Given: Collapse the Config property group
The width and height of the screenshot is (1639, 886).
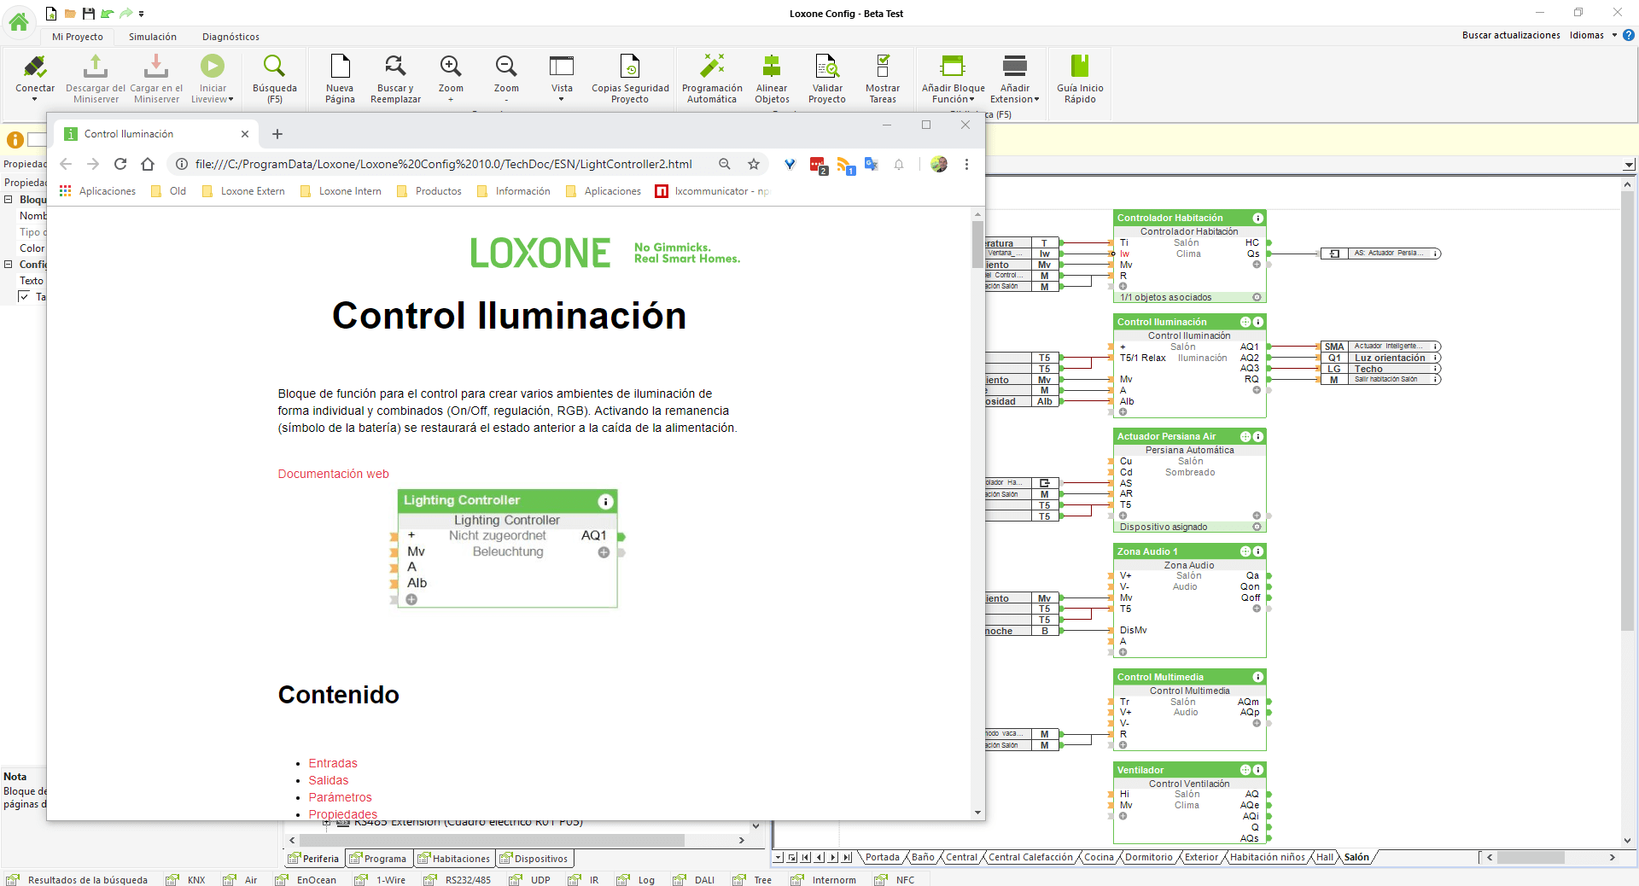Looking at the screenshot, I should tap(9, 265).
